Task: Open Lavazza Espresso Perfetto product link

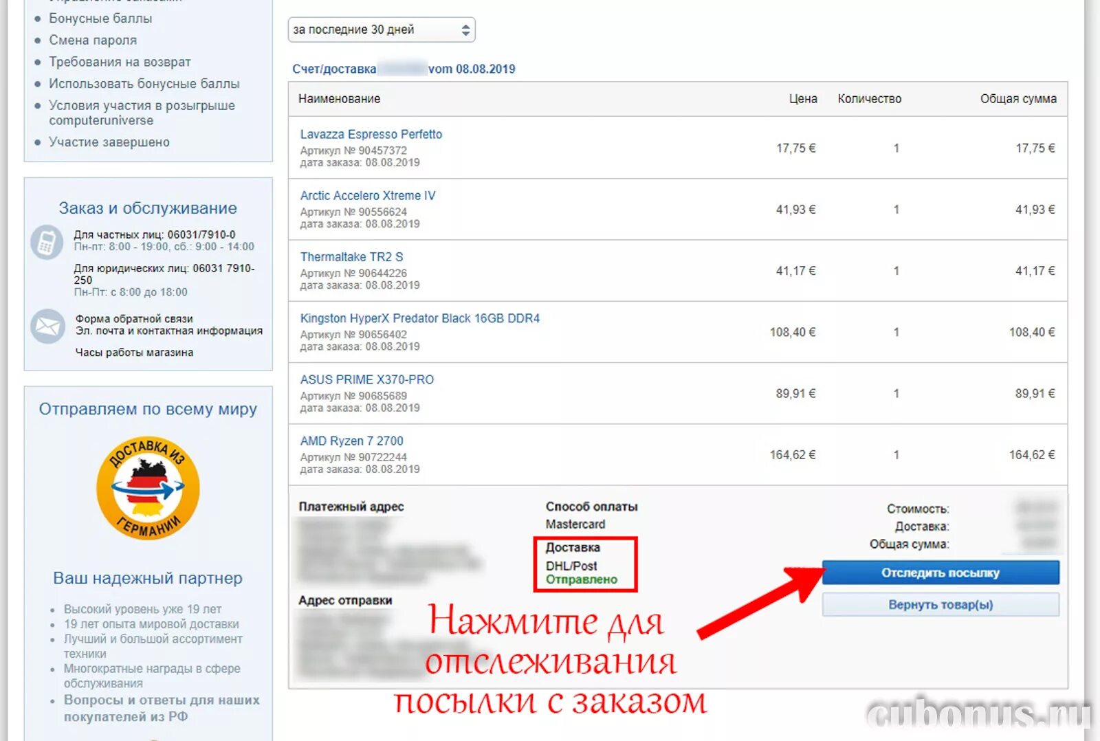Action: 371,134
